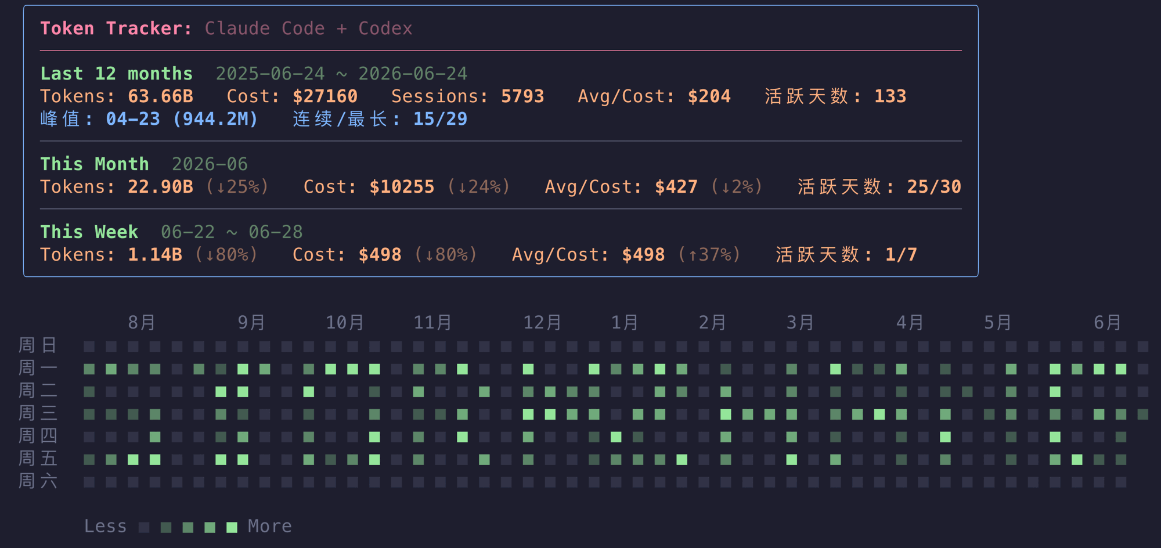1161x548 pixels.
Task: Click the 3月 month label on heatmap
Action: point(800,322)
